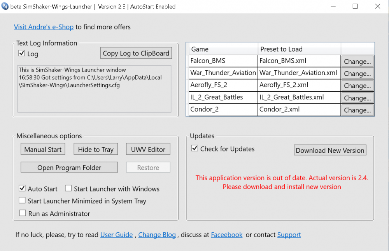Click Download New Version button
This screenshot has height=251, width=389.
(x=330, y=150)
